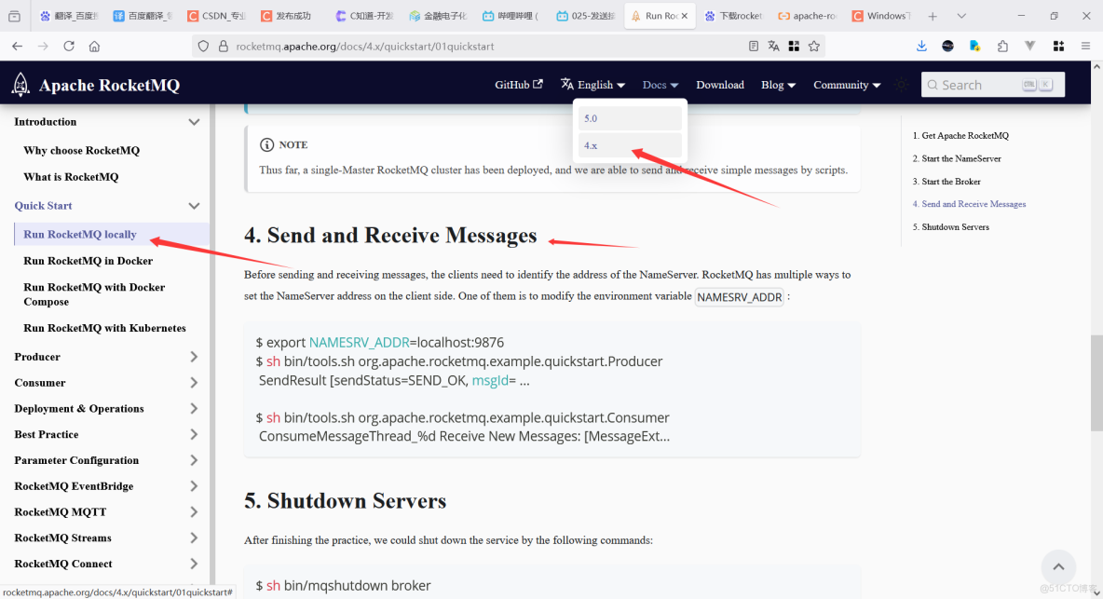
Task: Open the recent browsing tabs icon at far left
Action: [14, 16]
